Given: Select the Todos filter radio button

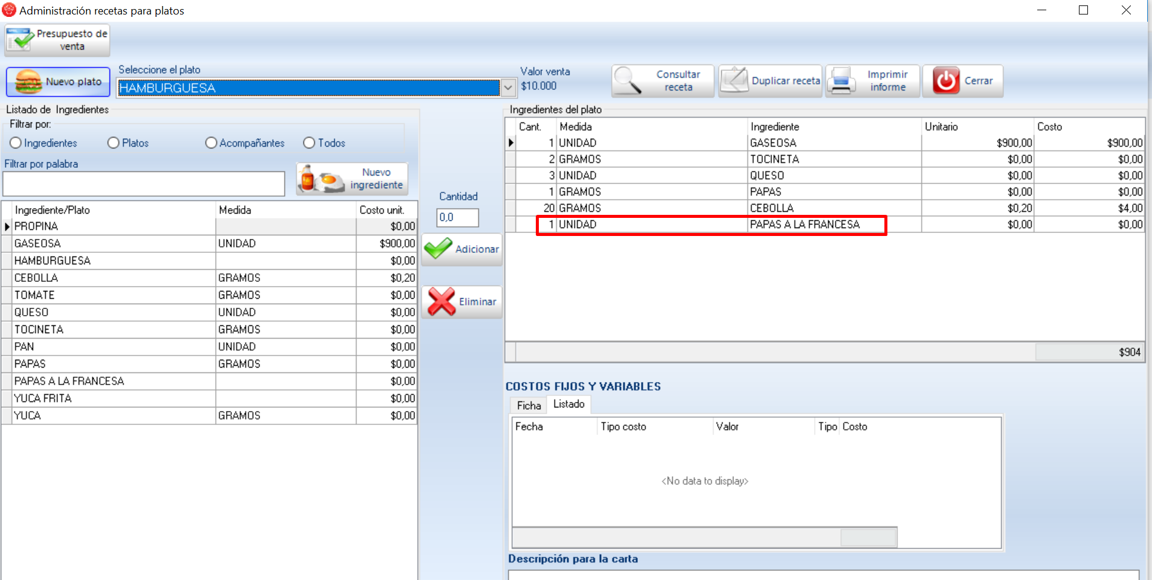Looking at the screenshot, I should tap(309, 143).
